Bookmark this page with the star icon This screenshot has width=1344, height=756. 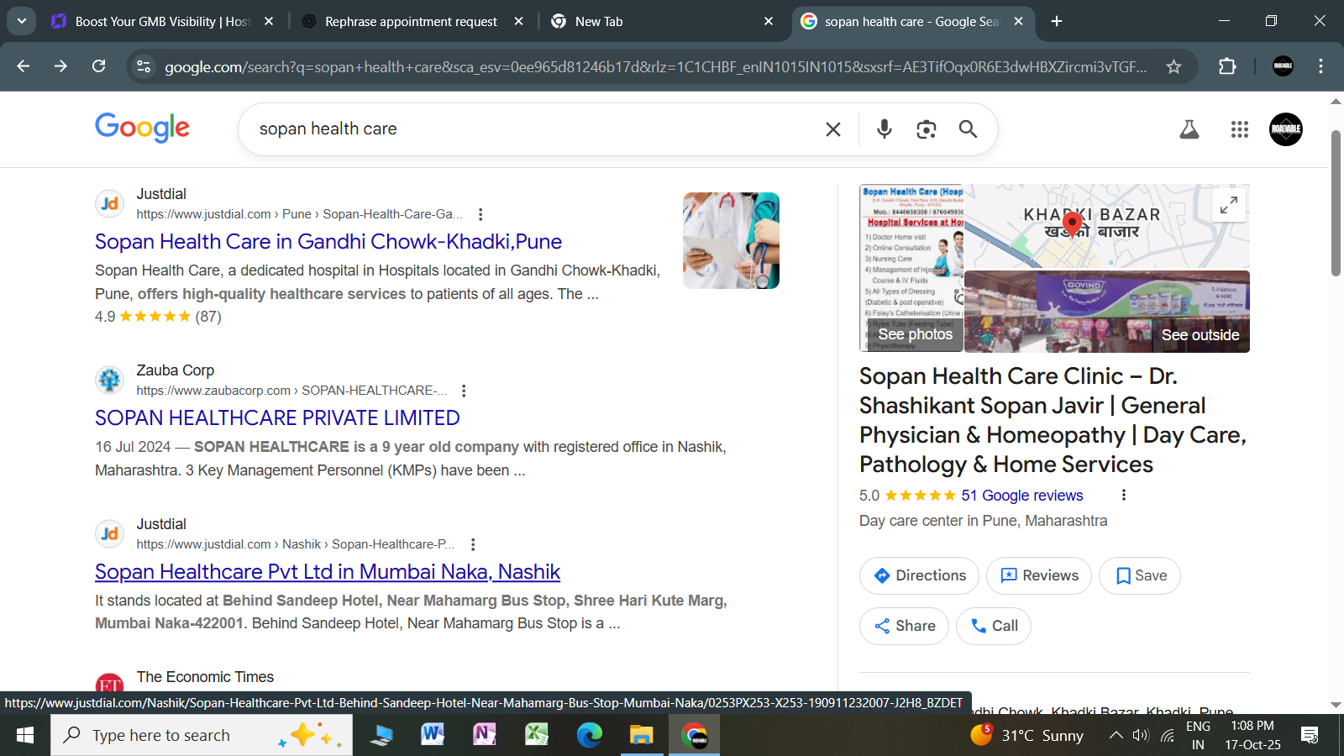[1173, 66]
